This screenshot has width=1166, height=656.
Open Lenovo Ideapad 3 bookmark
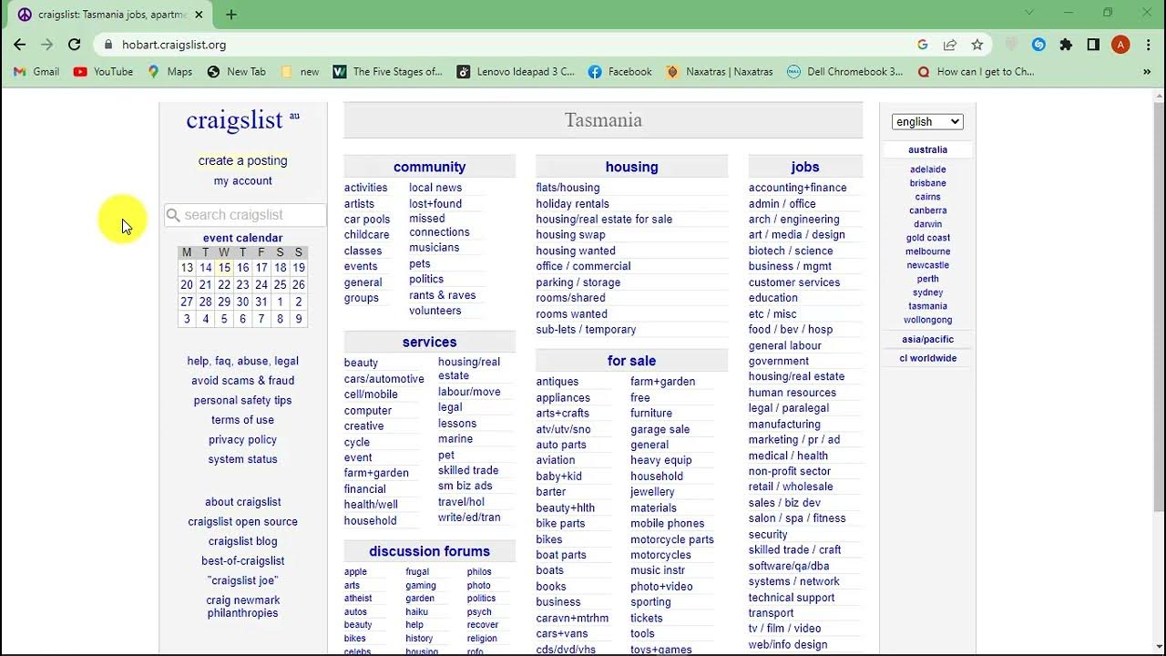click(x=517, y=72)
